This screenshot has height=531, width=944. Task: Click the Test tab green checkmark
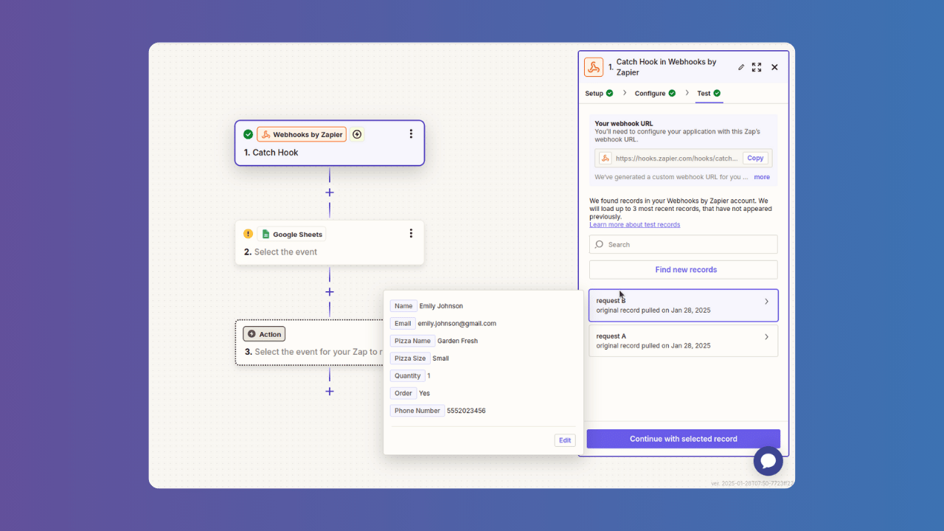[717, 93]
